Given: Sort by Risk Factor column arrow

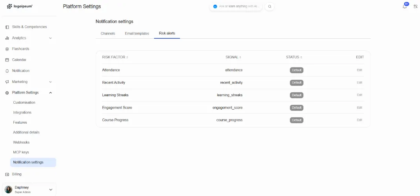Looking at the screenshot, I should pos(127,57).
